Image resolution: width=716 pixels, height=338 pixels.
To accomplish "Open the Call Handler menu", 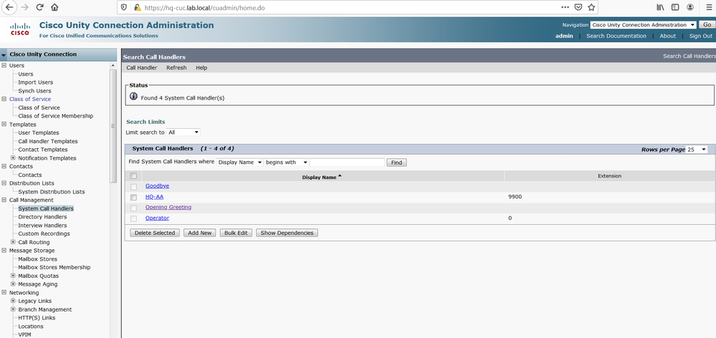I will pyautogui.click(x=142, y=67).
